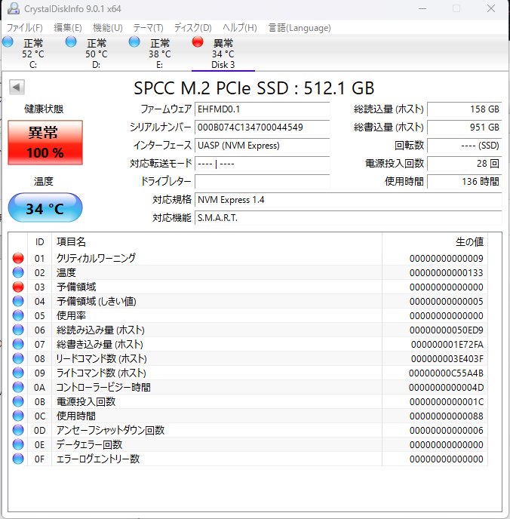Click the 34 °C temperature button
Screen dimensions: 510x519
[45, 208]
